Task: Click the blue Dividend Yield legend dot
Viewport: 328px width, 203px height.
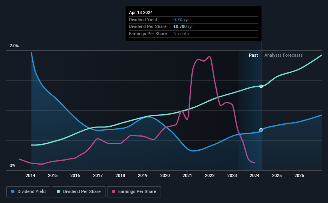Action: click(x=13, y=191)
